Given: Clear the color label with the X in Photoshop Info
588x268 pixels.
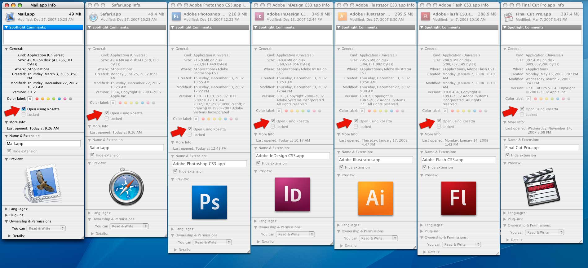Looking at the screenshot, I should click(196, 119).
